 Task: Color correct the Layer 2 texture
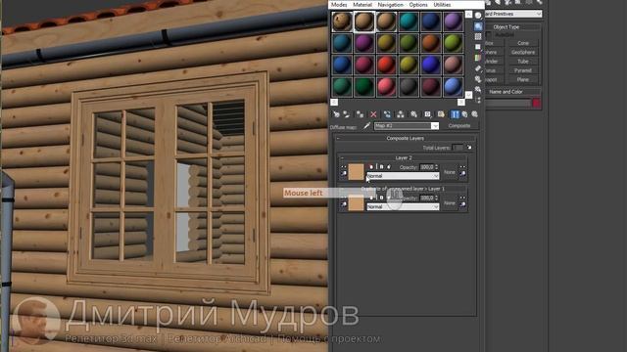(344, 173)
